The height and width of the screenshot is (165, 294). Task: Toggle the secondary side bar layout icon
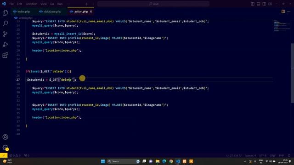pos(264,4)
